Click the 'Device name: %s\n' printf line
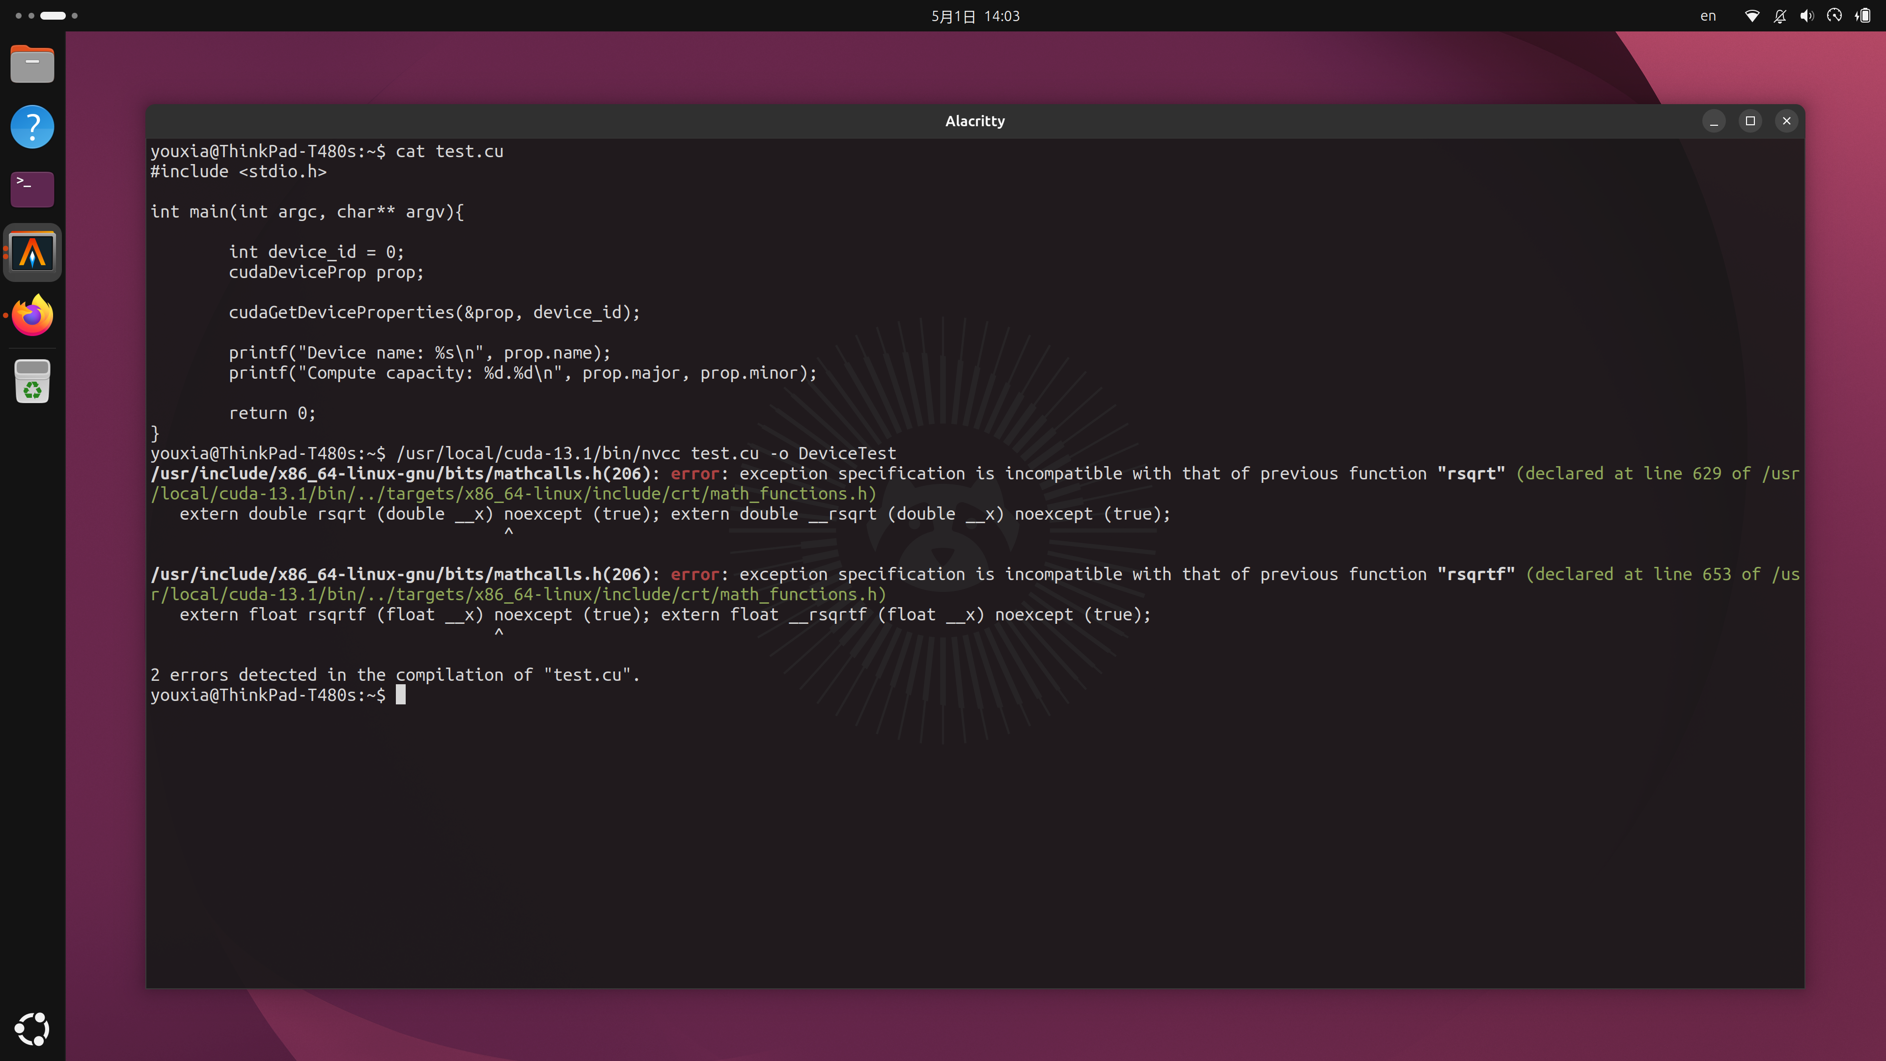Screen dimensions: 1886x1061 click(x=419, y=353)
